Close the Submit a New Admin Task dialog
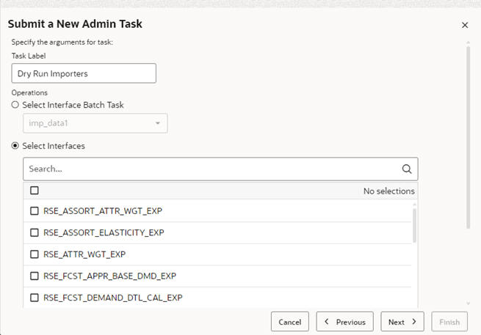The height and width of the screenshot is (335, 481). [x=464, y=25]
